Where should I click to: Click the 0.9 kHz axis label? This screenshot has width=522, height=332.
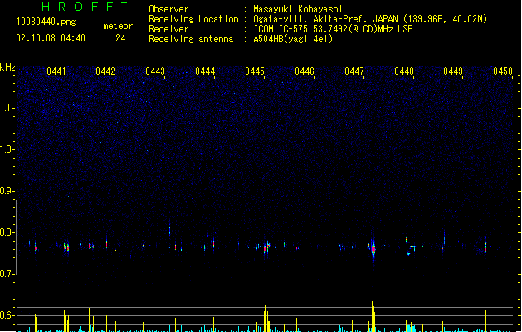click(7, 191)
